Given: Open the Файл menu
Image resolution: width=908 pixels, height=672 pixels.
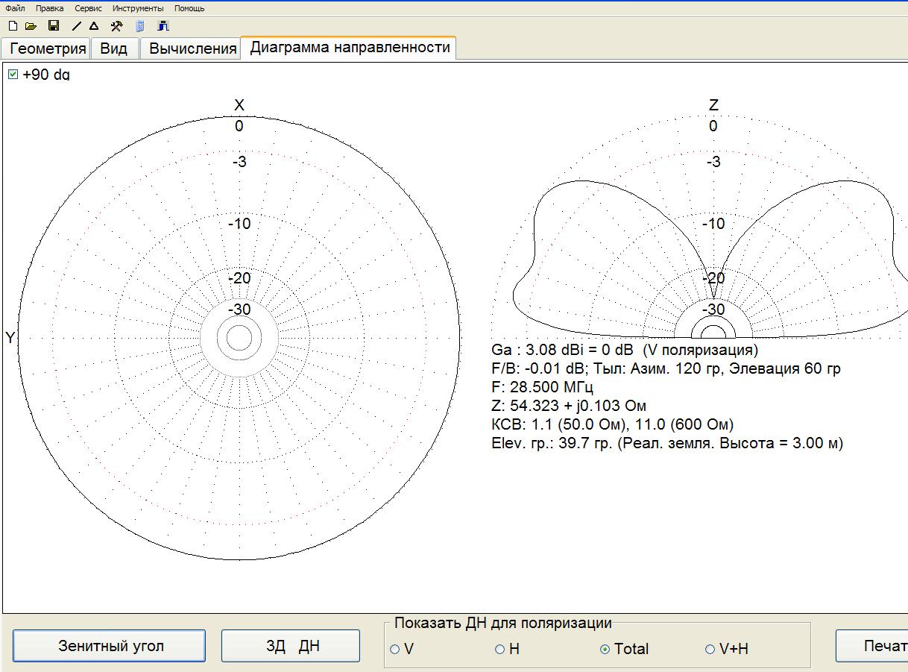Looking at the screenshot, I should [x=15, y=8].
